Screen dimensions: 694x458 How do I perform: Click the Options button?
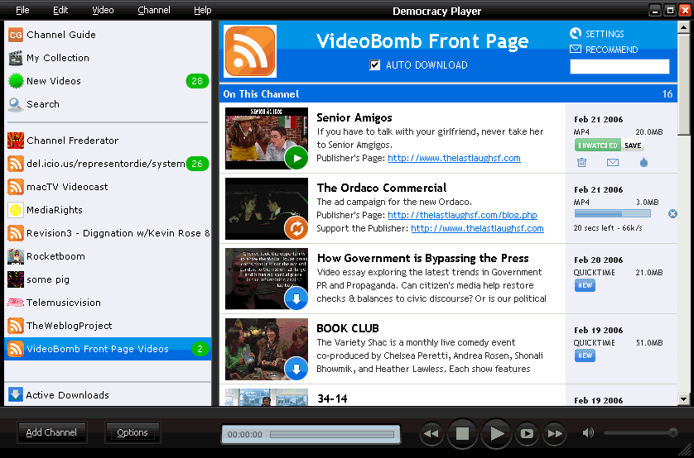(133, 432)
